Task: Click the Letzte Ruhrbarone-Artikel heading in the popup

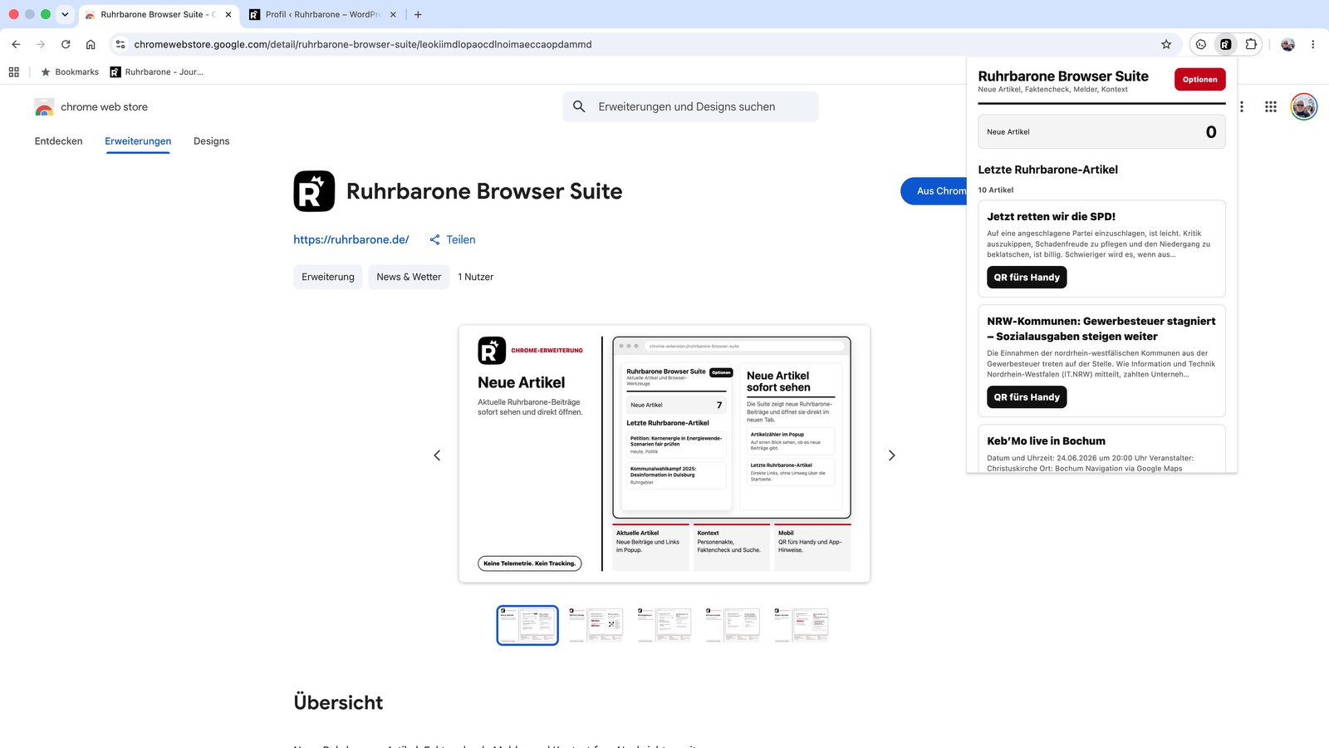Action: coord(1047,170)
